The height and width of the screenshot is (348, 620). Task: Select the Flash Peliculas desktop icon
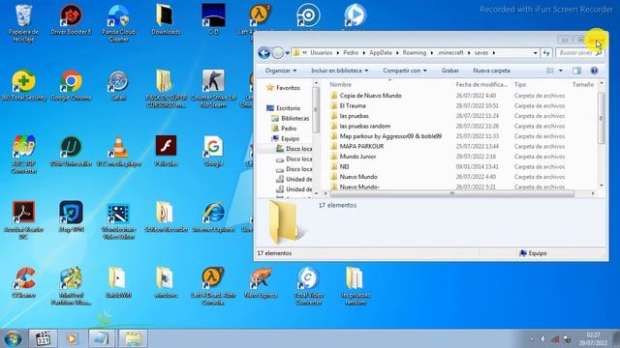click(166, 151)
